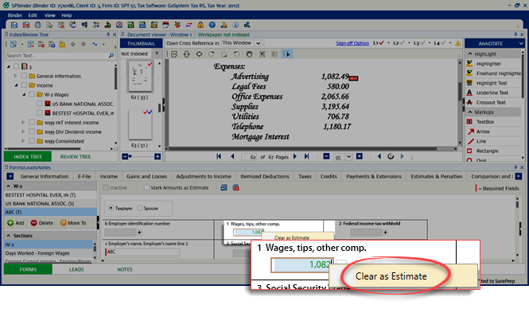Click the Add button under W-2 list

(16, 222)
